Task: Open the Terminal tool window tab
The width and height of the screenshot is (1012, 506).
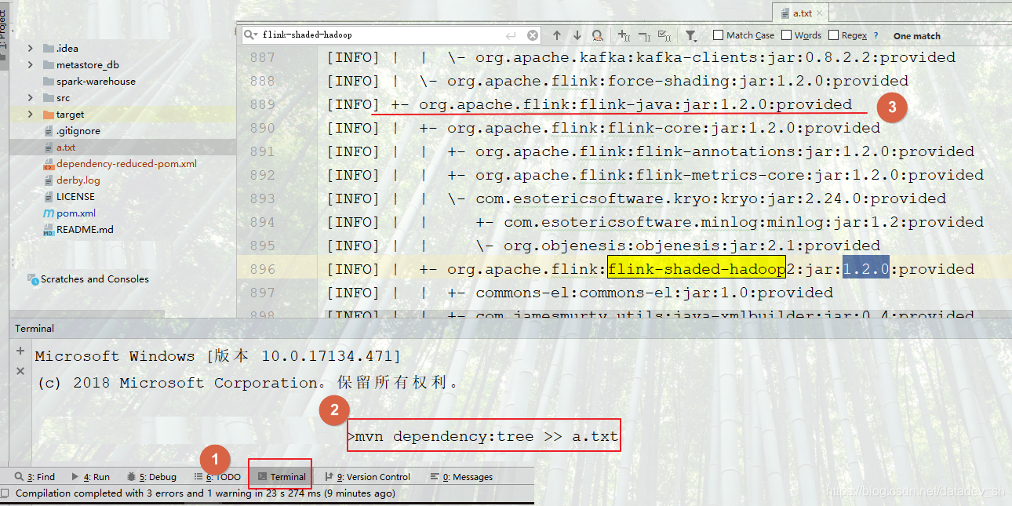Action: pyautogui.click(x=280, y=476)
